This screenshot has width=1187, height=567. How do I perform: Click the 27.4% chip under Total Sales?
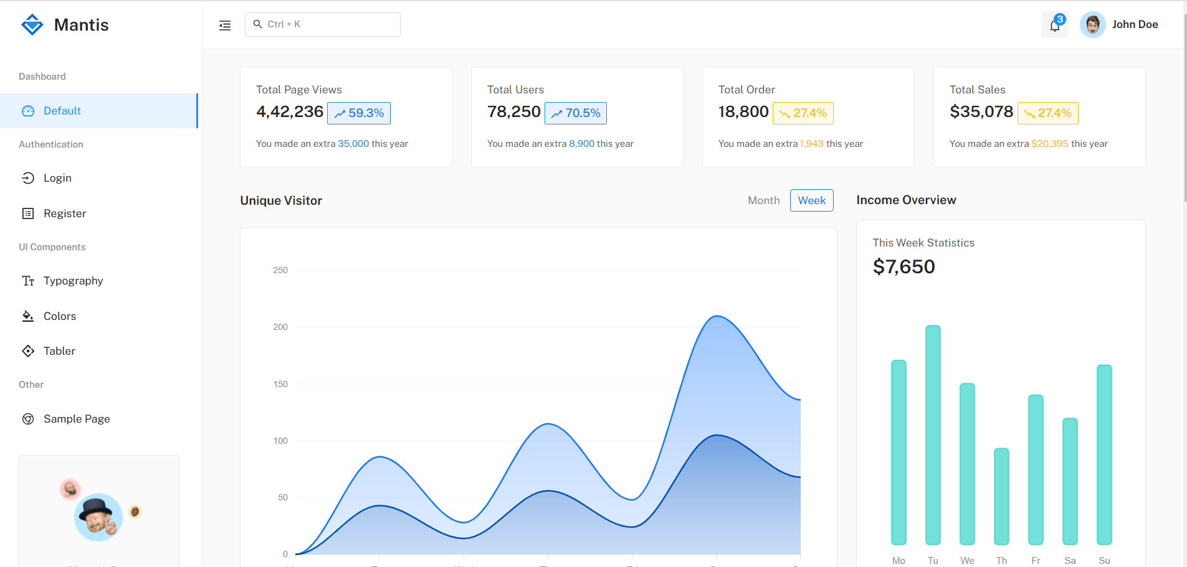pos(1048,113)
